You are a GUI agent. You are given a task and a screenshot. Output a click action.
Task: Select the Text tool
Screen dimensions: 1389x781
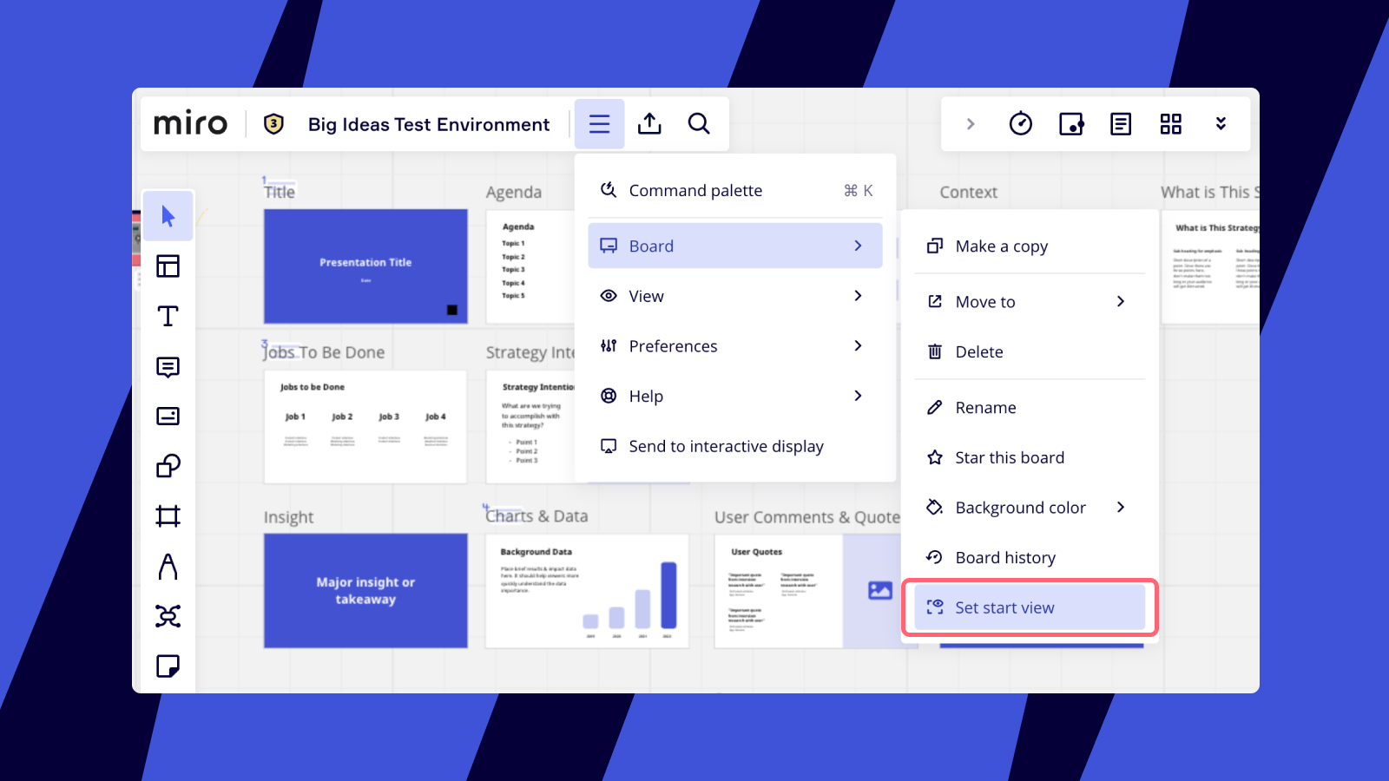[x=168, y=316]
